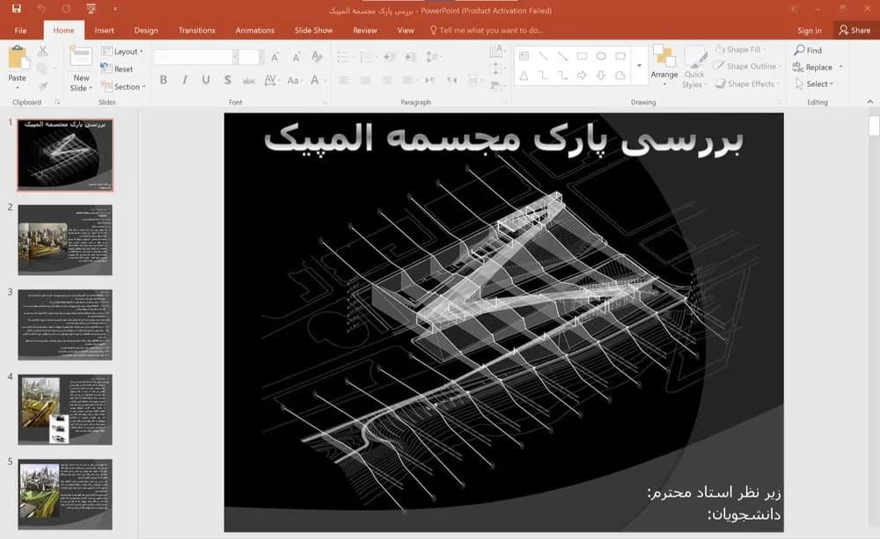Start slideshow from beginning icon in title bar
Viewport: 880px width, 539px height.
click(x=91, y=9)
